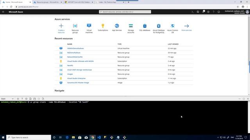Open new Cloud Shell session icon
The height and width of the screenshot is (140, 250).
pyautogui.click(x=35, y=99)
